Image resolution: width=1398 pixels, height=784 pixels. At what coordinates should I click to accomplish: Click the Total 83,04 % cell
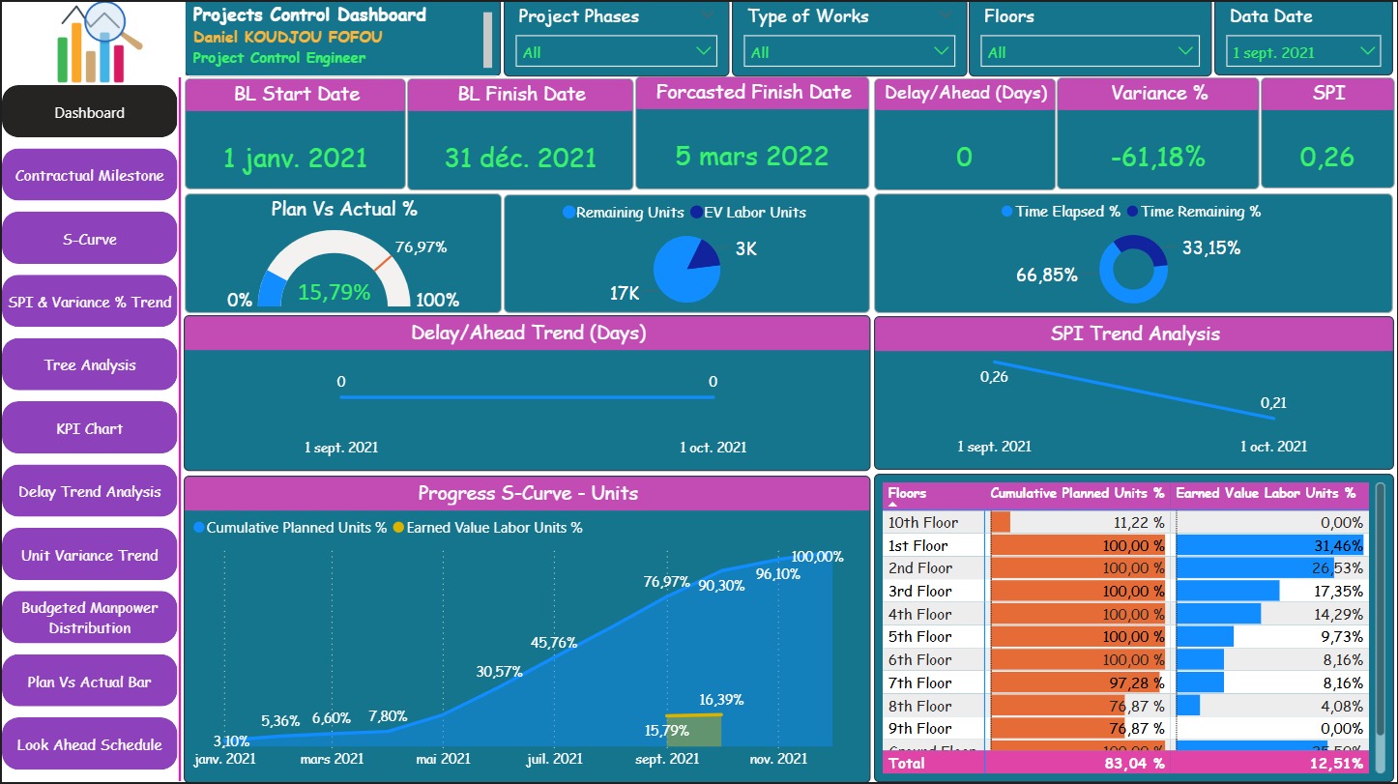tap(1135, 764)
